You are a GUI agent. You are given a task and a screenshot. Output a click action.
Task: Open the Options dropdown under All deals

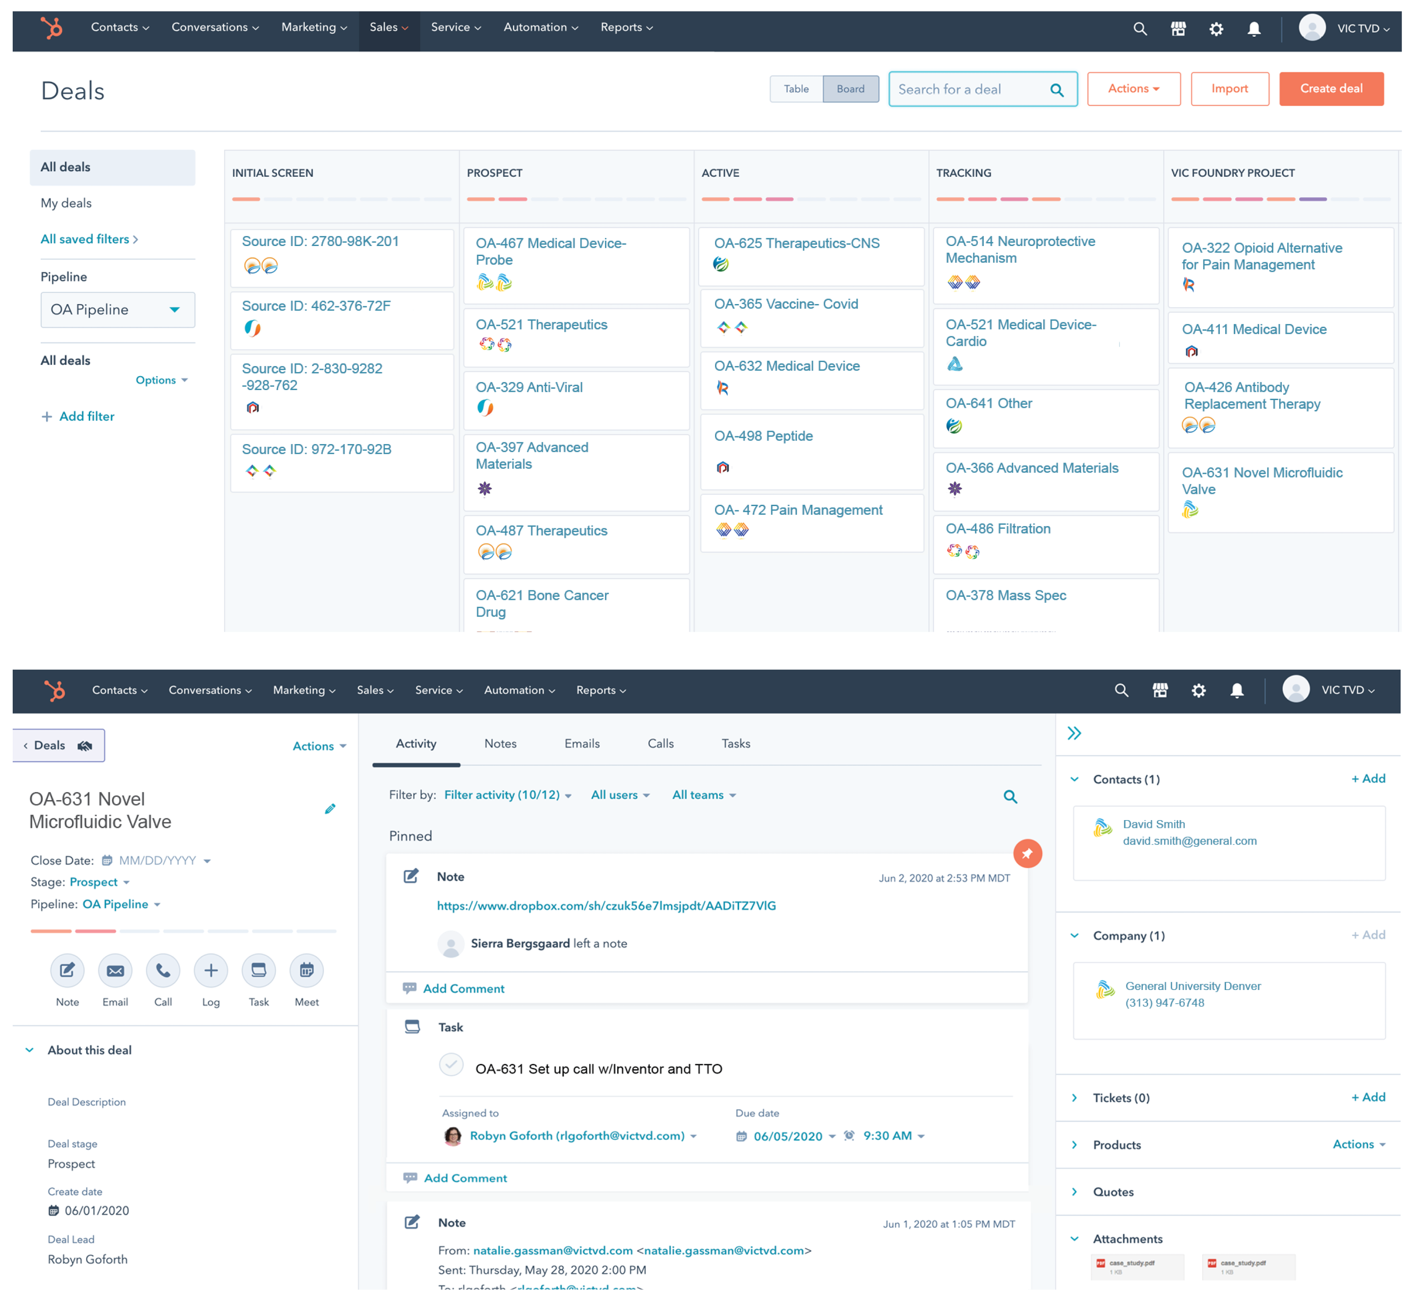coord(162,380)
